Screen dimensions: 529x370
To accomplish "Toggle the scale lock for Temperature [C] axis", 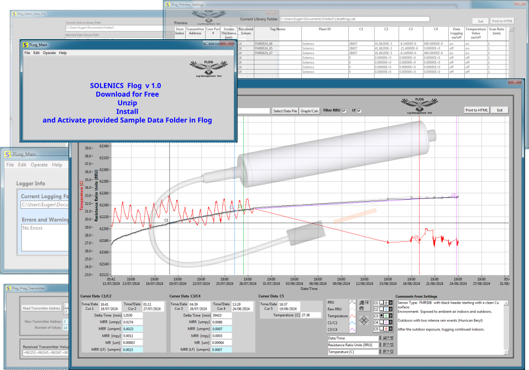I will point(380,351).
